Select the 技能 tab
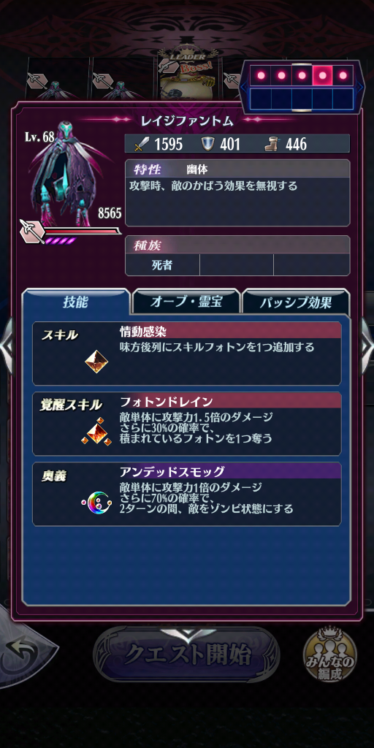 (76, 302)
